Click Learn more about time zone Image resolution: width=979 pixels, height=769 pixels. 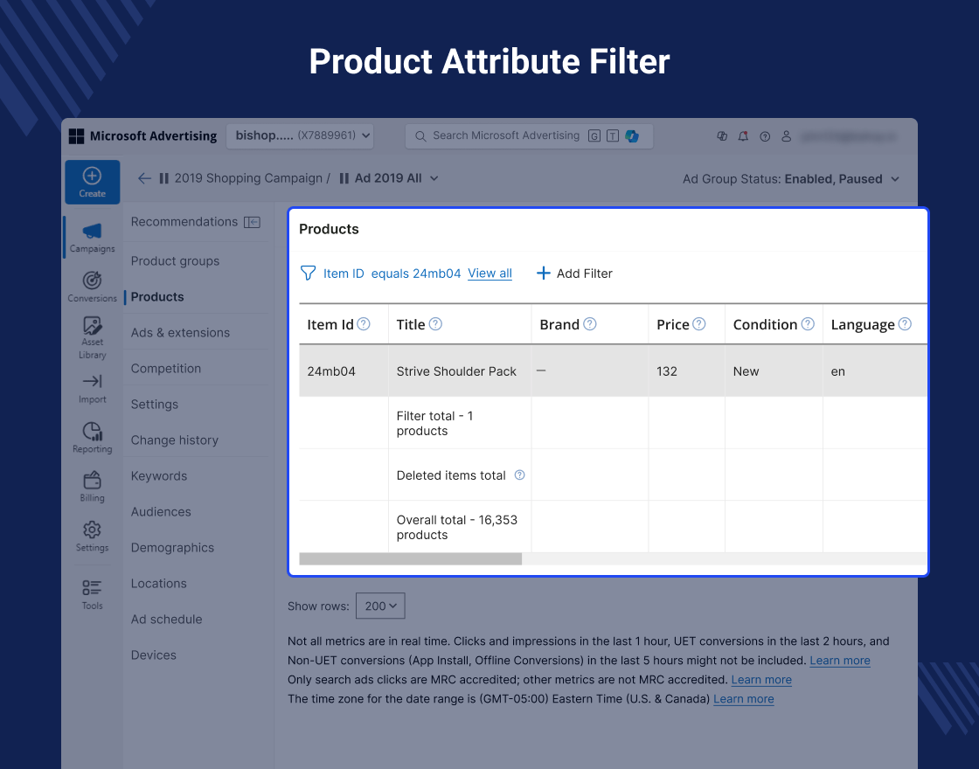744,699
